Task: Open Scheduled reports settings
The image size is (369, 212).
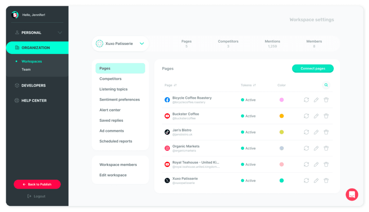Action: click(x=116, y=141)
